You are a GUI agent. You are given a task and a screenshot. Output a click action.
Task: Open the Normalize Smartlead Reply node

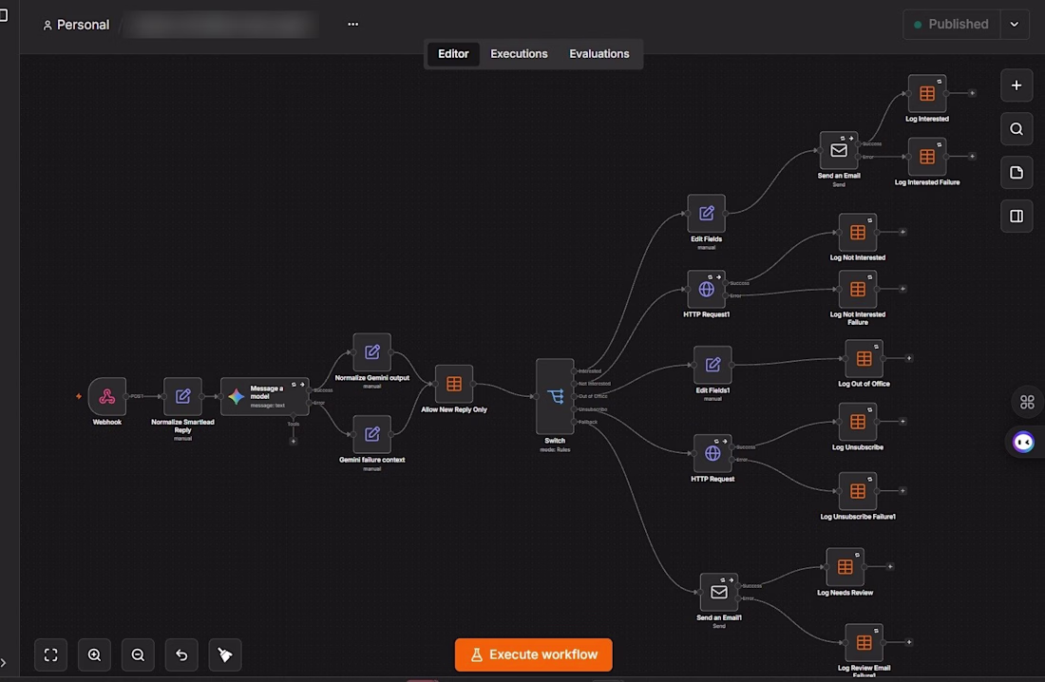[x=182, y=397]
